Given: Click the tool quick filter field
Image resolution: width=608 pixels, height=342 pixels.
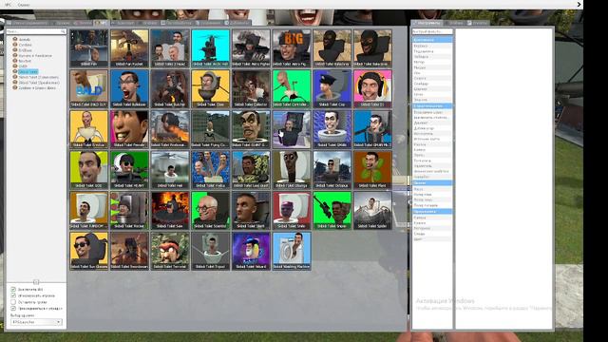Looking at the screenshot, I should [432, 31].
